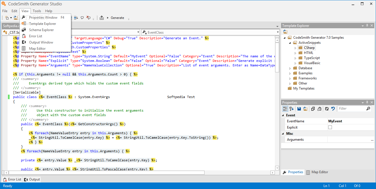
Task: Expand the Frameworks folder
Action: click(290, 78)
